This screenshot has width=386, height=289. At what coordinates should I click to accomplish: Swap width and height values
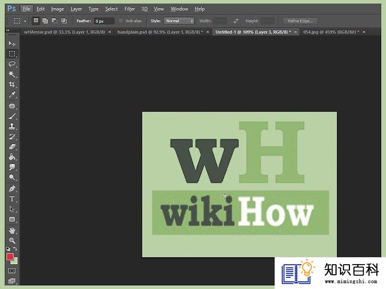(x=236, y=21)
